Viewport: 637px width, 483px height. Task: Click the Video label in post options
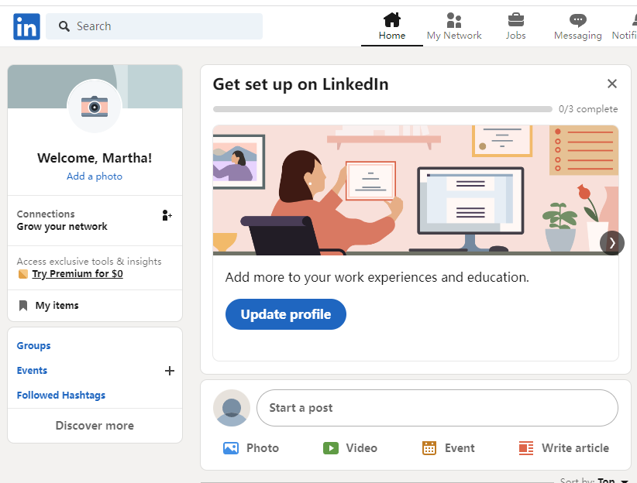[362, 448]
